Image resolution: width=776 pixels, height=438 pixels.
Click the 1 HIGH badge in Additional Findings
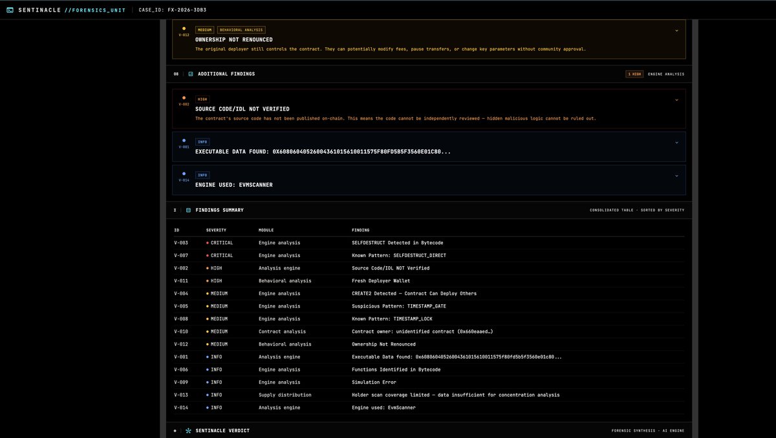click(634, 74)
